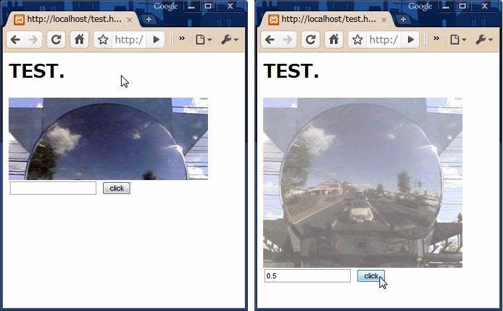Expand the toolbar overflow chevron in the right window

(x=436, y=39)
